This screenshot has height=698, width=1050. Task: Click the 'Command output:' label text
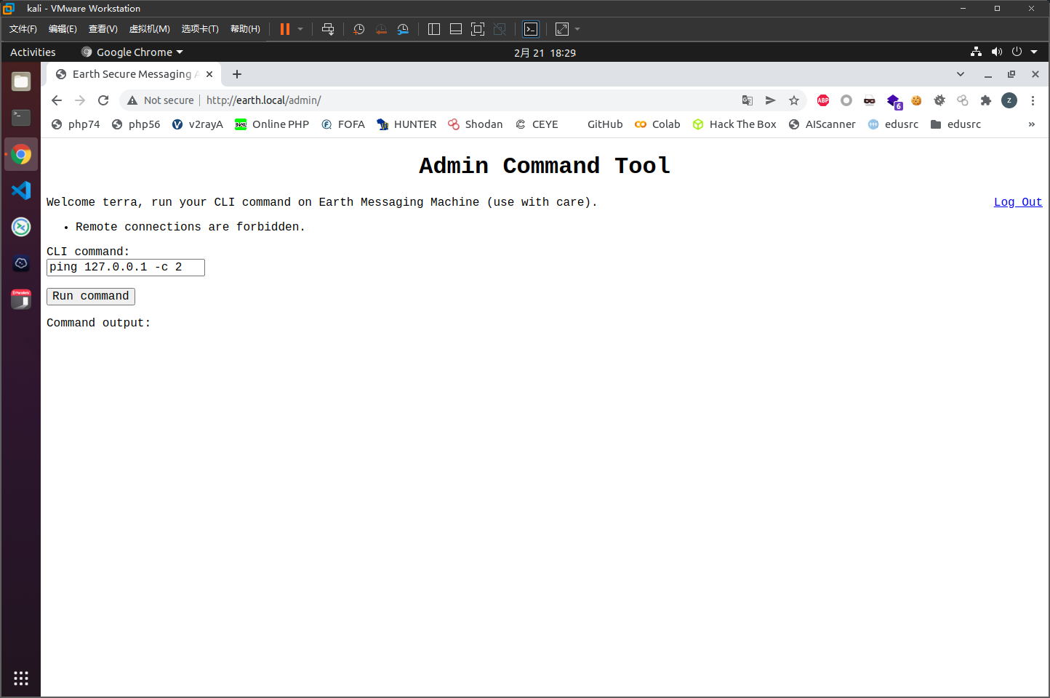click(98, 323)
